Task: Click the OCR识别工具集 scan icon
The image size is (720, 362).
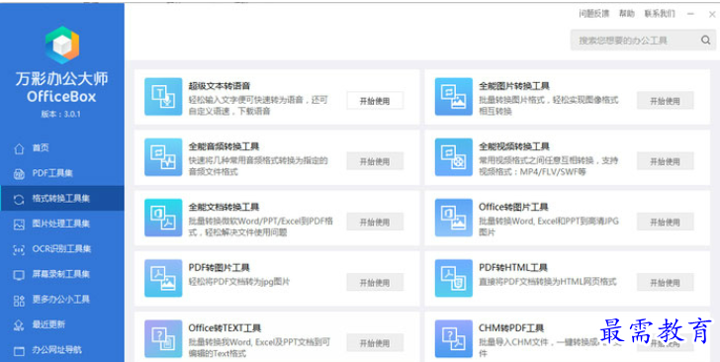Action: click(x=19, y=250)
